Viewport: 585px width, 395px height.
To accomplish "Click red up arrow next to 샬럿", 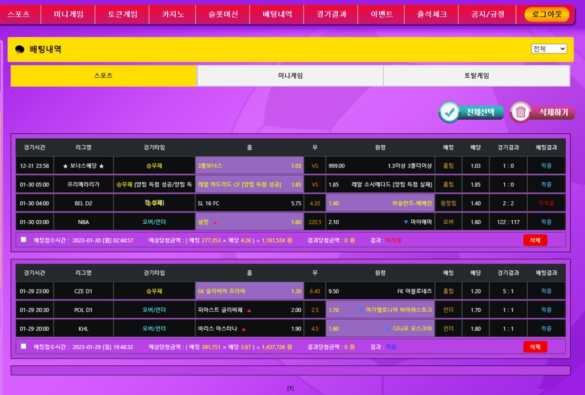I will pyautogui.click(x=215, y=222).
